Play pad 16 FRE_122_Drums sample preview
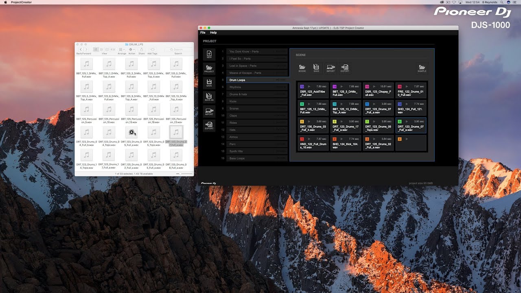 pos(407,87)
